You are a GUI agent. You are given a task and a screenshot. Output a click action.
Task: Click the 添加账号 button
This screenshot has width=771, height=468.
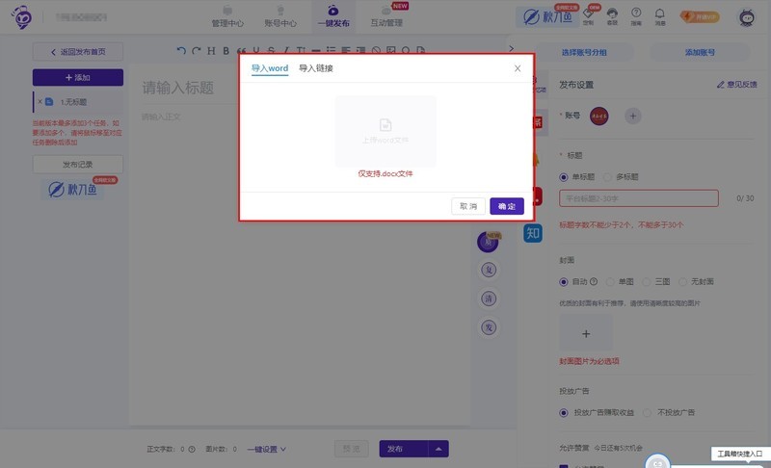[701, 52]
